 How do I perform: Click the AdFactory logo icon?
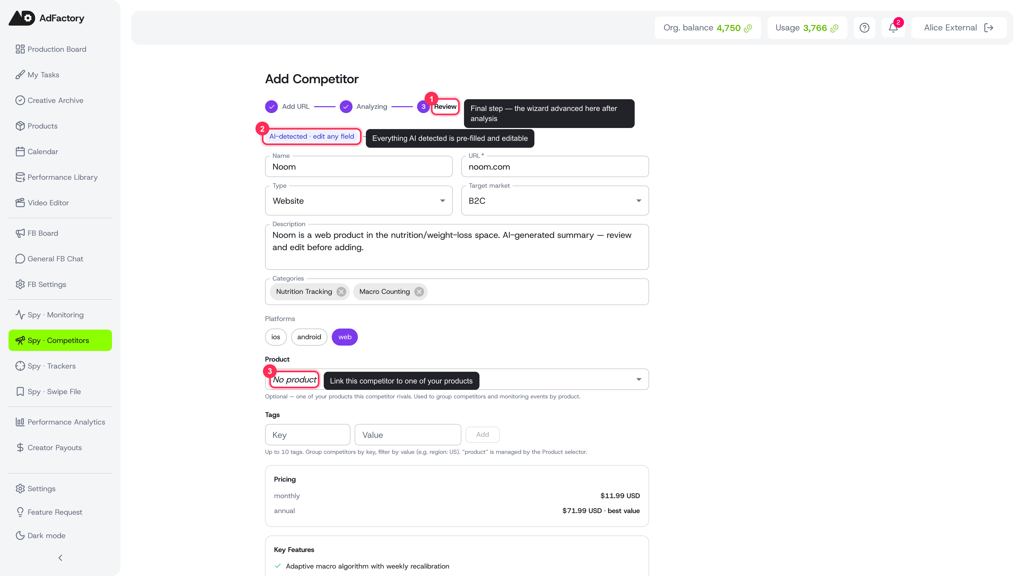coord(22,18)
